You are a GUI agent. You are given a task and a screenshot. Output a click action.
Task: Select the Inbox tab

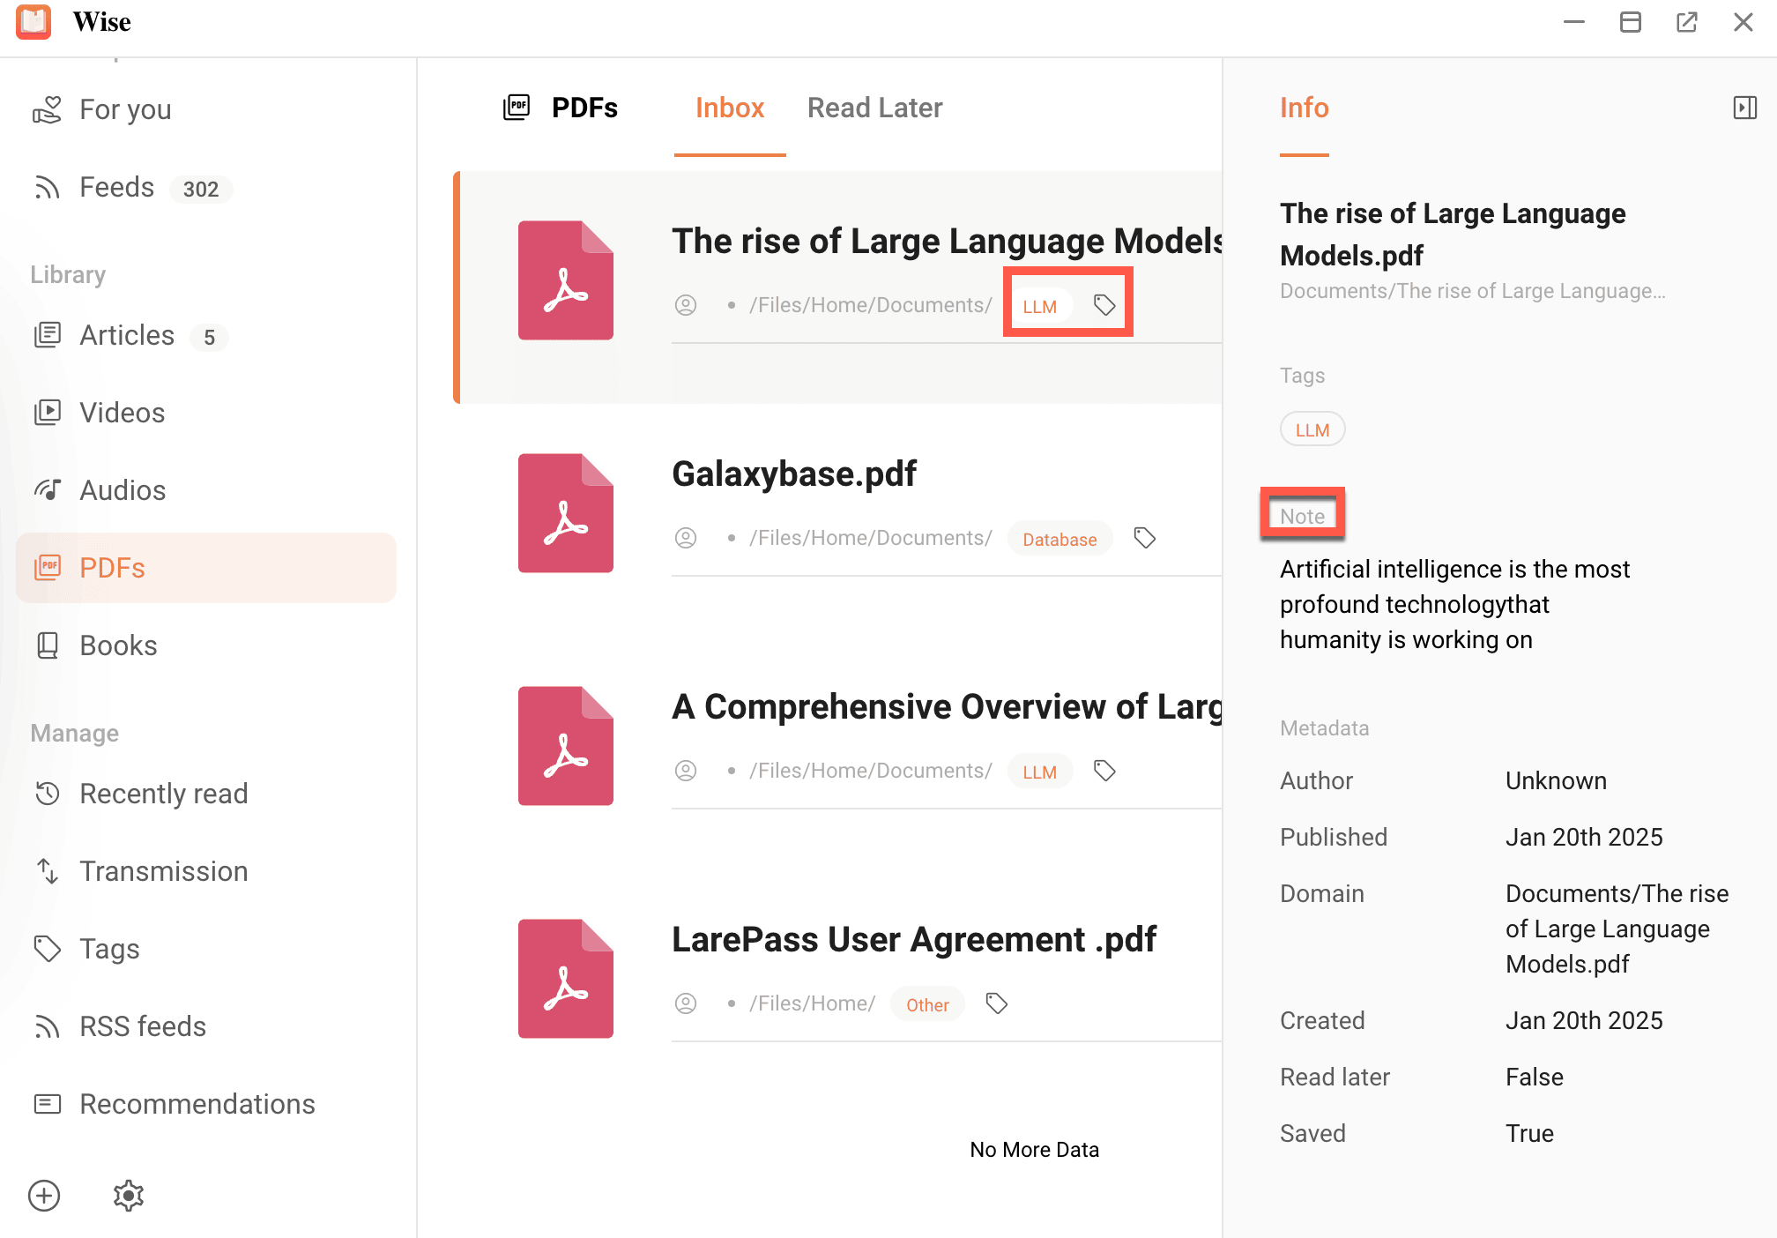tap(730, 108)
